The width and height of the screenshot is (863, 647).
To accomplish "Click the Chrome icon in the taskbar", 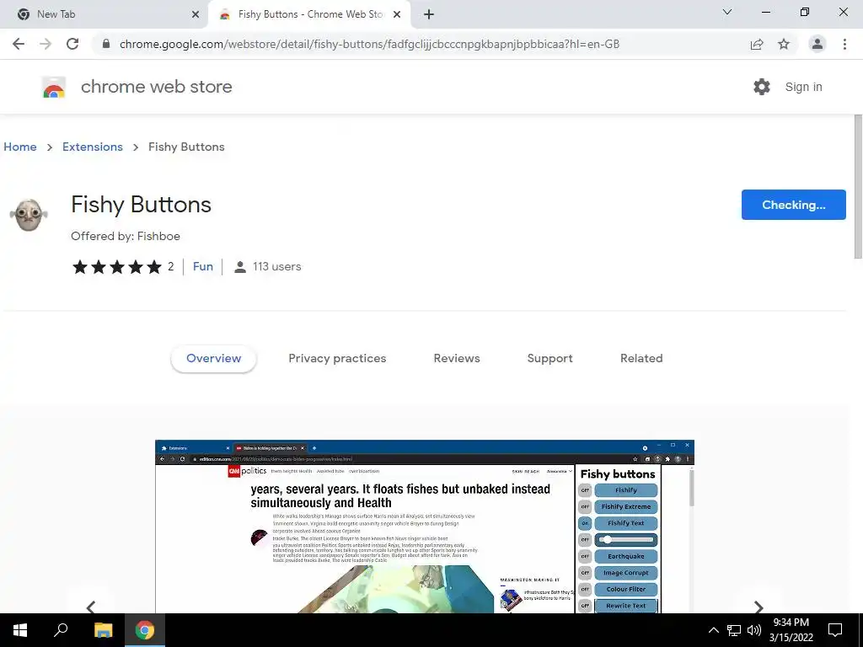I will (x=145, y=630).
